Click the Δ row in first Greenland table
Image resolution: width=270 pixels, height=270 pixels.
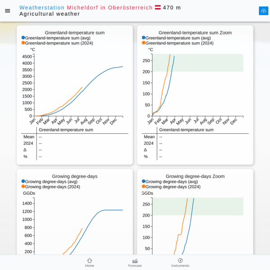(75, 150)
